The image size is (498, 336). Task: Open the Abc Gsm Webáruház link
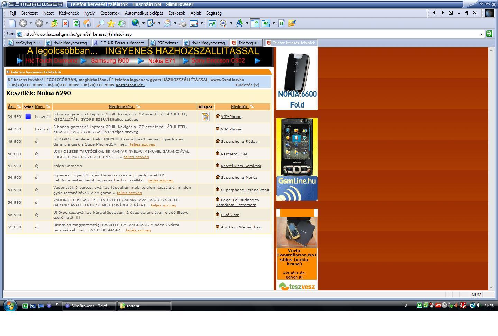click(x=241, y=227)
